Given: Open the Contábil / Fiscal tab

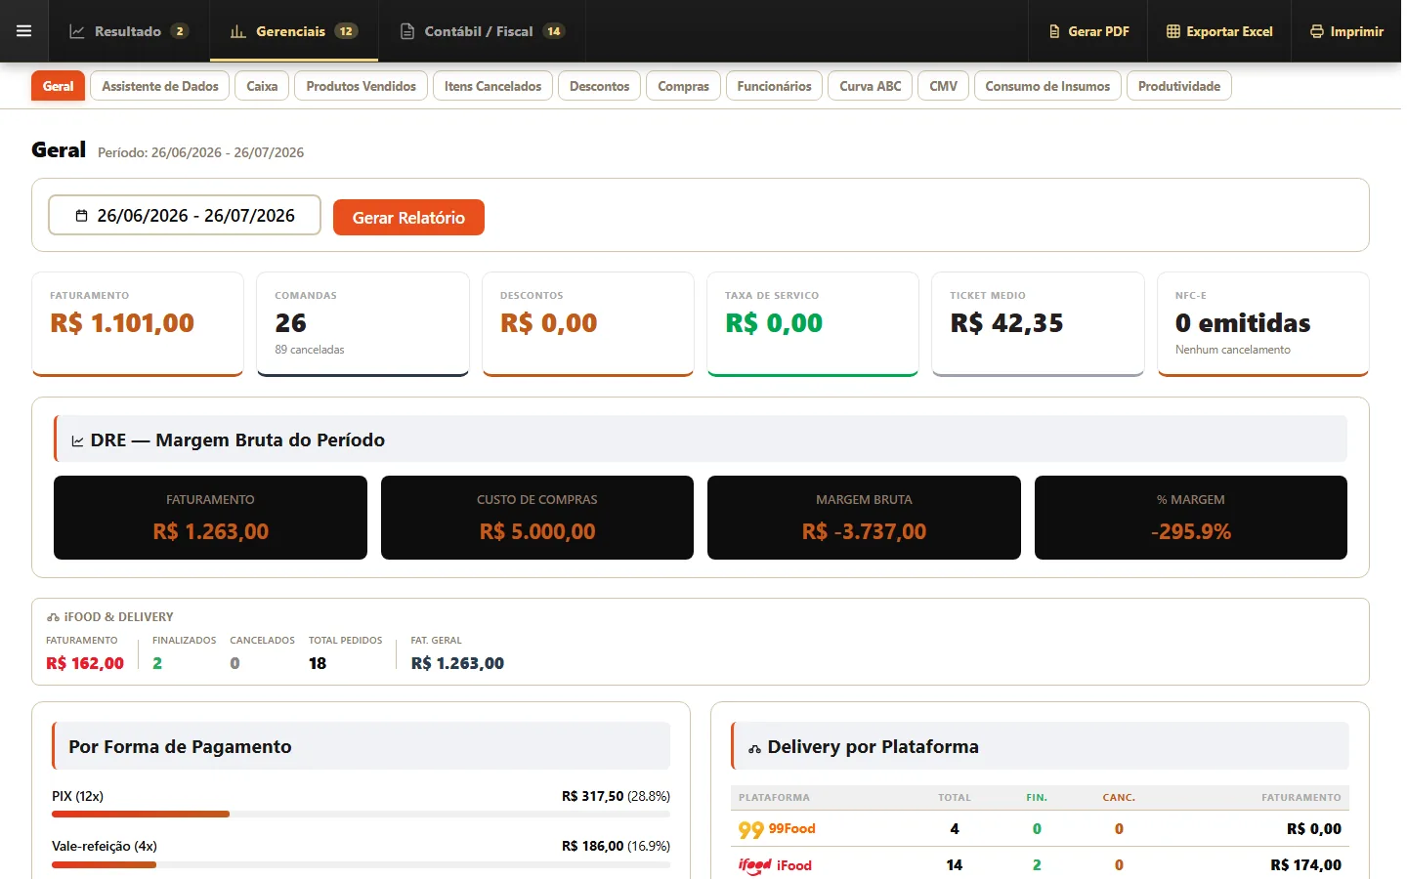Looking at the screenshot, I should [482, 31].
